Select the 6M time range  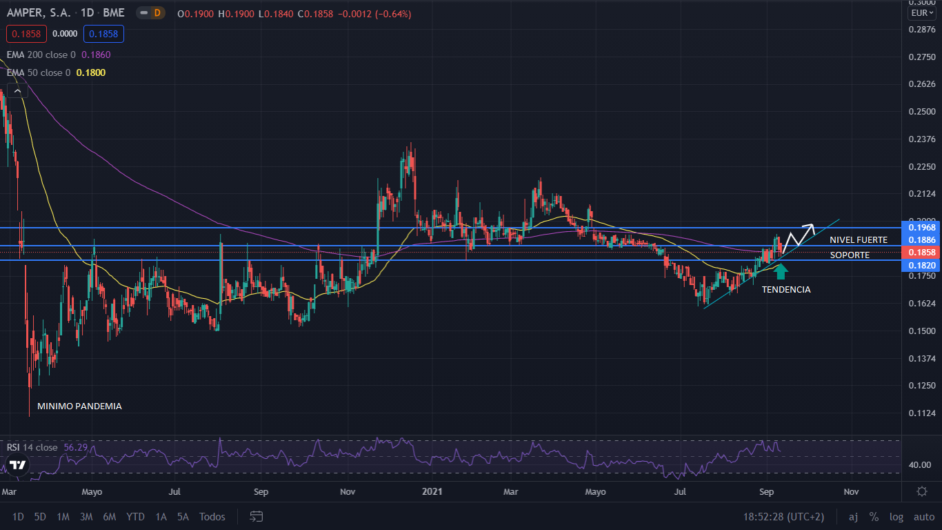(x=109, y=516)
